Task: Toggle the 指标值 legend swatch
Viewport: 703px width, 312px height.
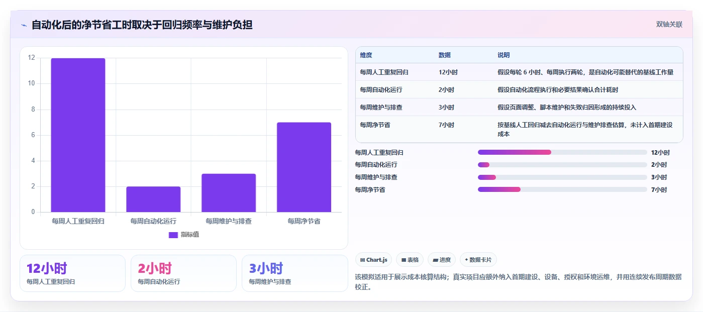Action: [x=173, y=235]
